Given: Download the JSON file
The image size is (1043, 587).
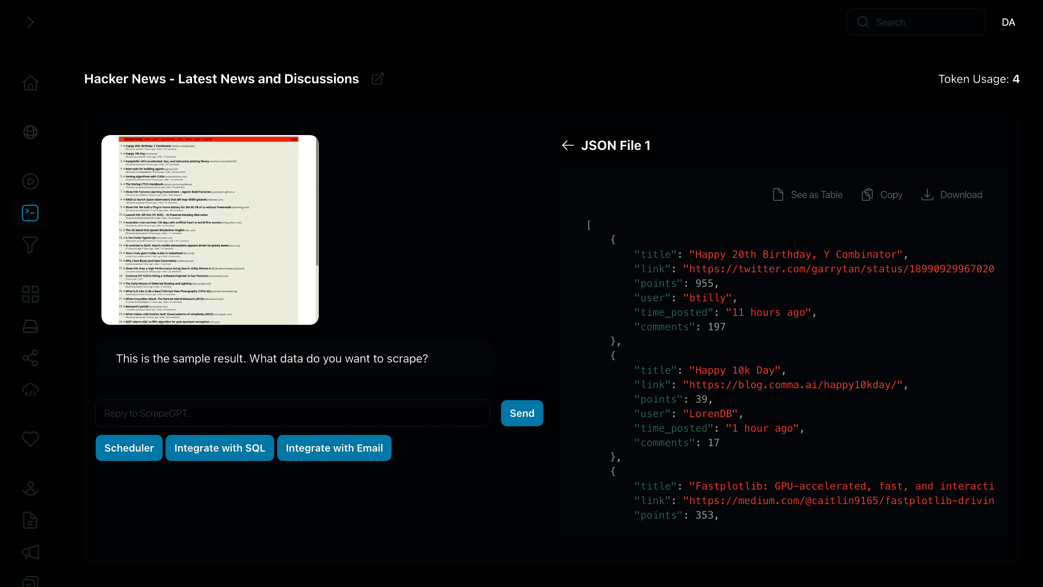Looking at the screenshot, I should coord(951,195).
